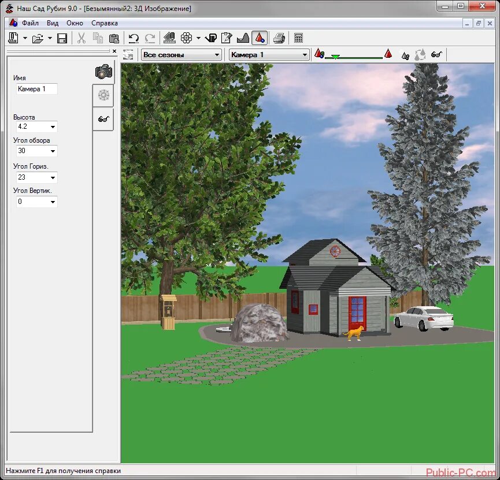The height and width of the screenshot is (480, 500).
Task: Click inside the Имя name input field
Action: tap(35, 89)
